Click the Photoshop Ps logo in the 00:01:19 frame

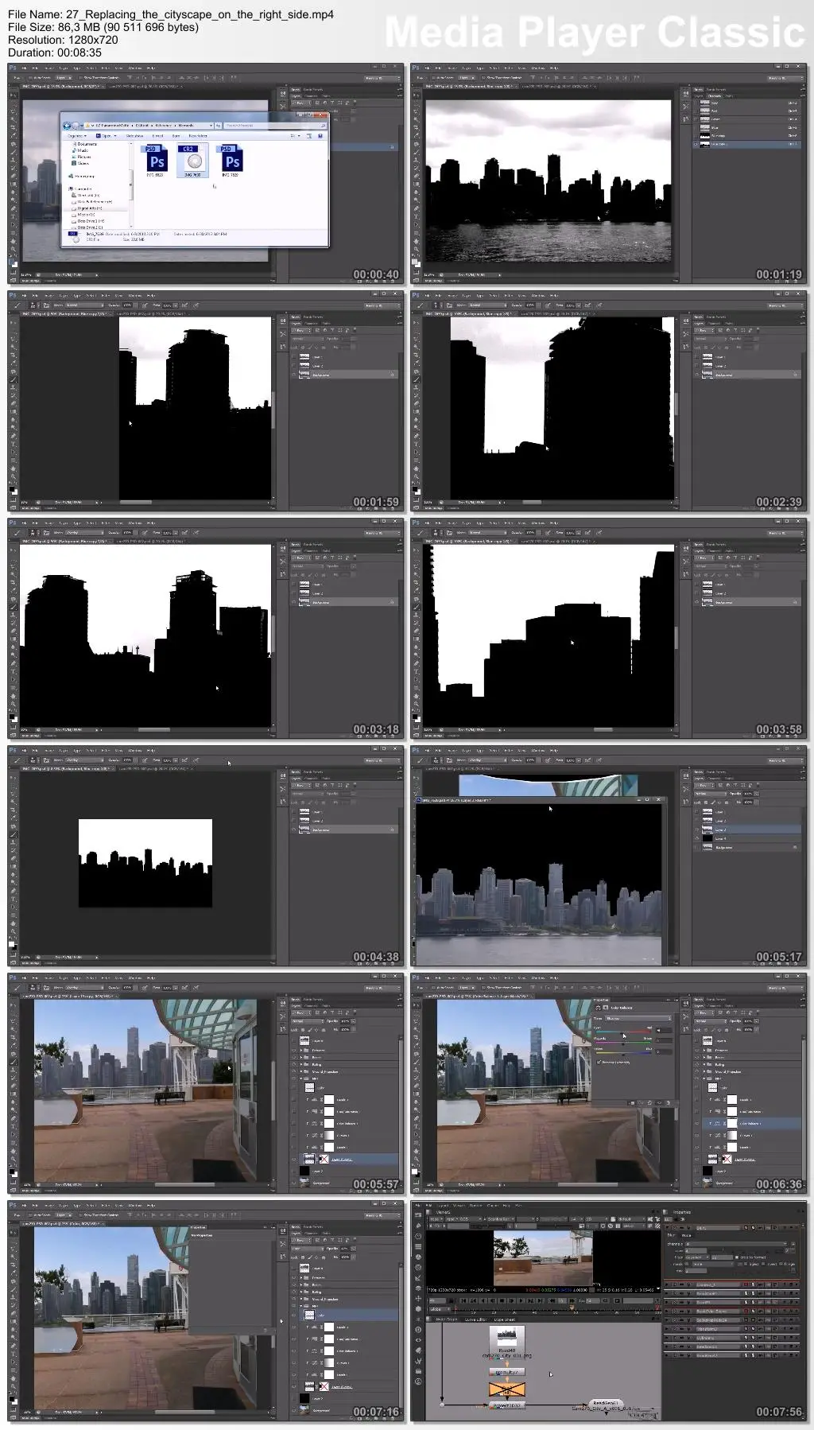416,68
